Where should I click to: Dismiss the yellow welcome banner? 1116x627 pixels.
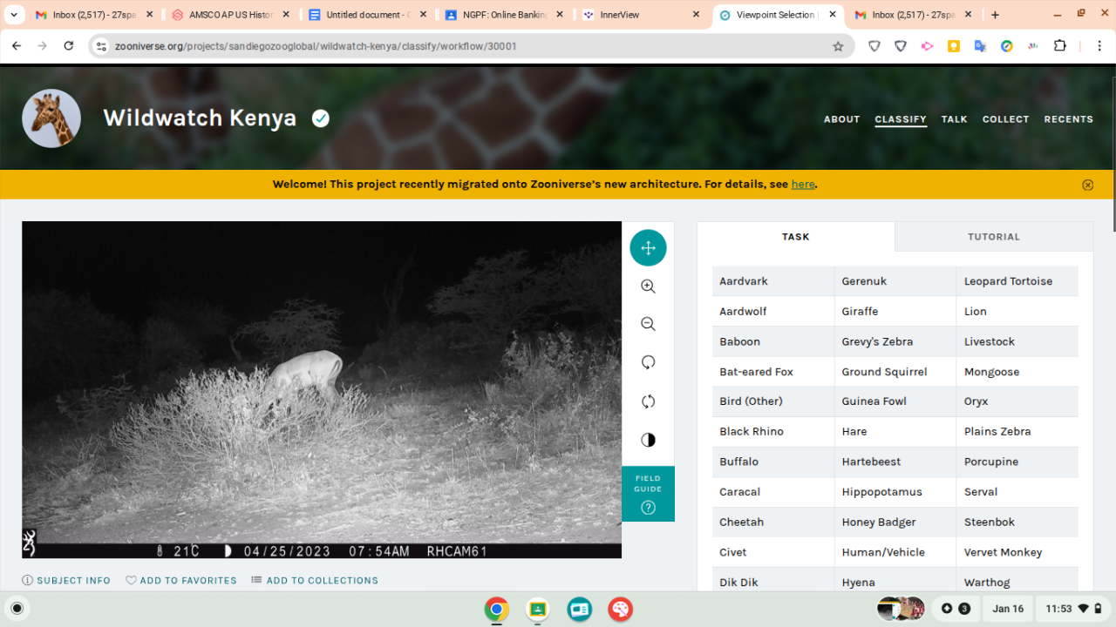pos(1087,185)
